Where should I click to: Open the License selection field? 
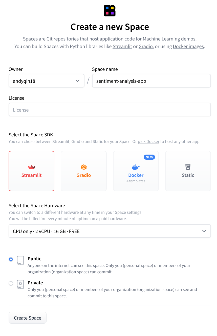coord(110,110)
